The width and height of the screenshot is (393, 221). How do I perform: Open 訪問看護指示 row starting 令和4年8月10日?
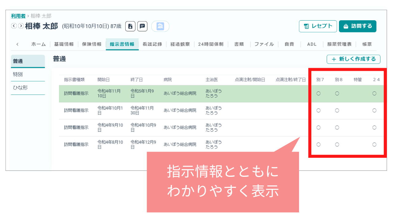click(221, 145)
